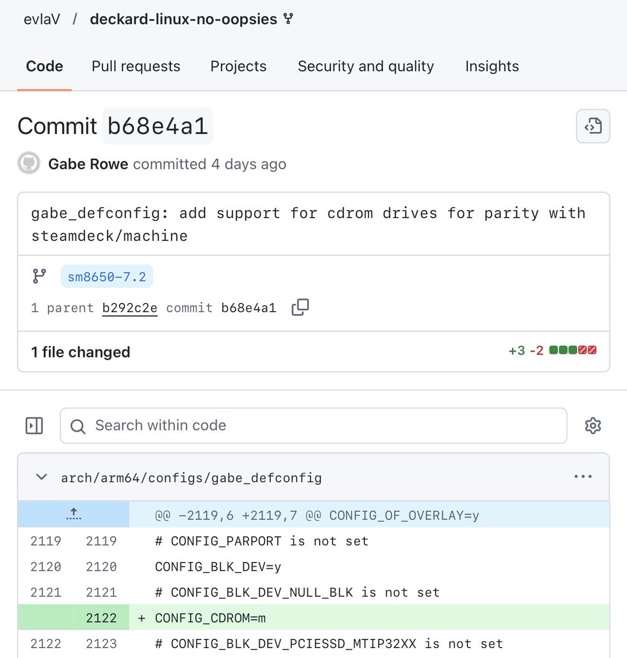
Task: Click new line number 2122 on added row
Action: [x=101, y=618]
